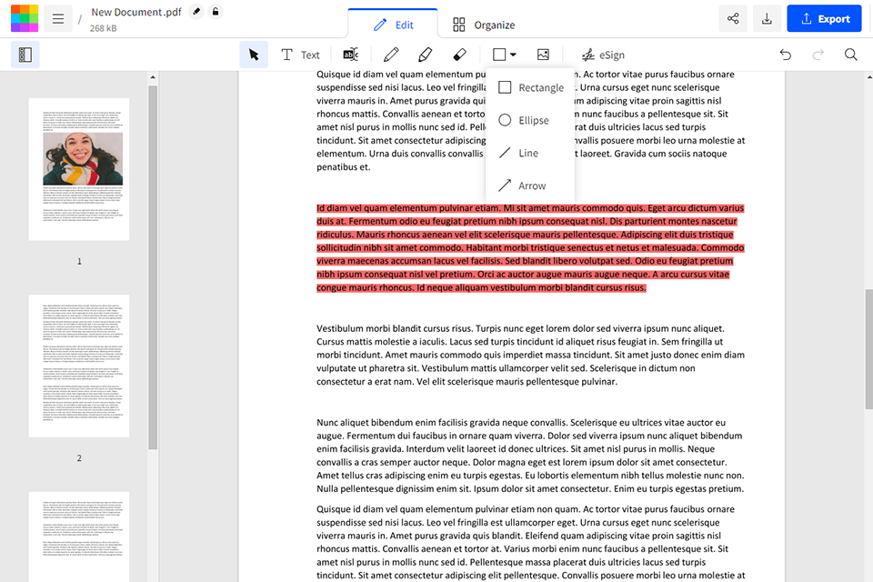873x582 pixels.
Task: Toggle the page thumbnails sidebar
Action: click(x=25, y=55)
